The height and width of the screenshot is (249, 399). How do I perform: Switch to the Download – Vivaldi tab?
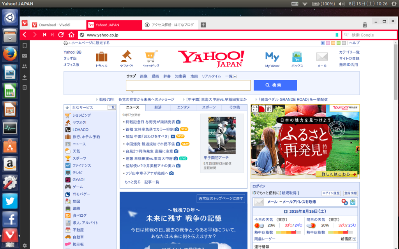(58, 25)
